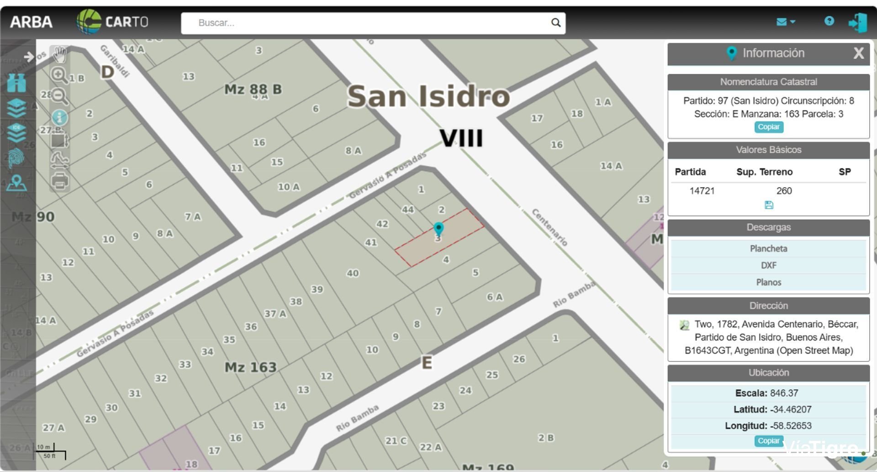This screenshot has height=472, width=877.
Task: Click the Partida value 14721
Action: point(702,191)
